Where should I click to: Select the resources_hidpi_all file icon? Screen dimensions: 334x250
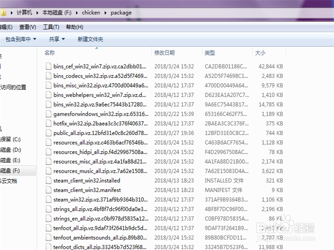point(49,152)
